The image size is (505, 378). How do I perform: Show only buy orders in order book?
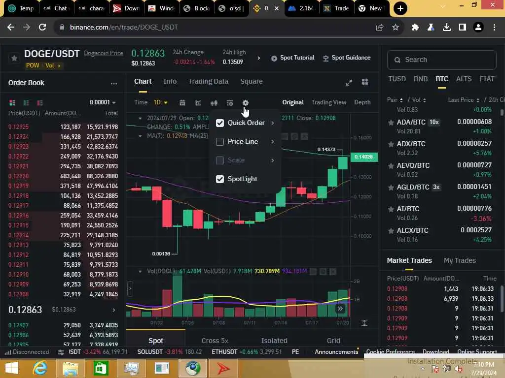point(26,103)
